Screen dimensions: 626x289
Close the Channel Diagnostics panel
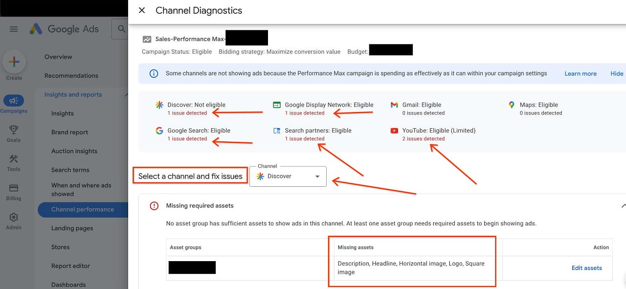point(142,10)
